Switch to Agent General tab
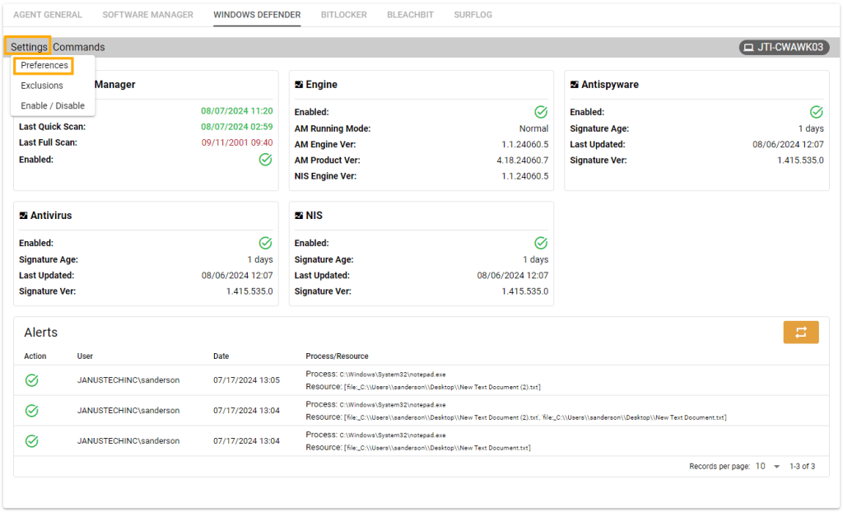This screenshot has height=512, width=843. [x=48, y=15]
